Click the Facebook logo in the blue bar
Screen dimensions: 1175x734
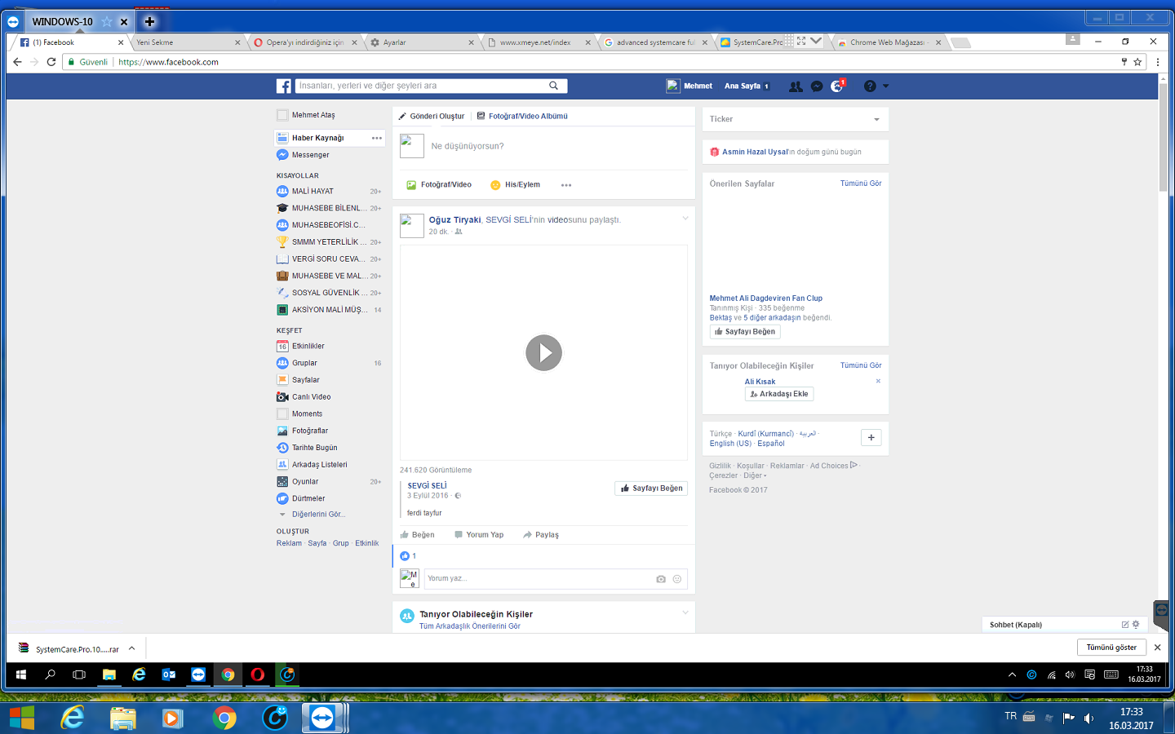pyautogui.click(x=284, y=86)
